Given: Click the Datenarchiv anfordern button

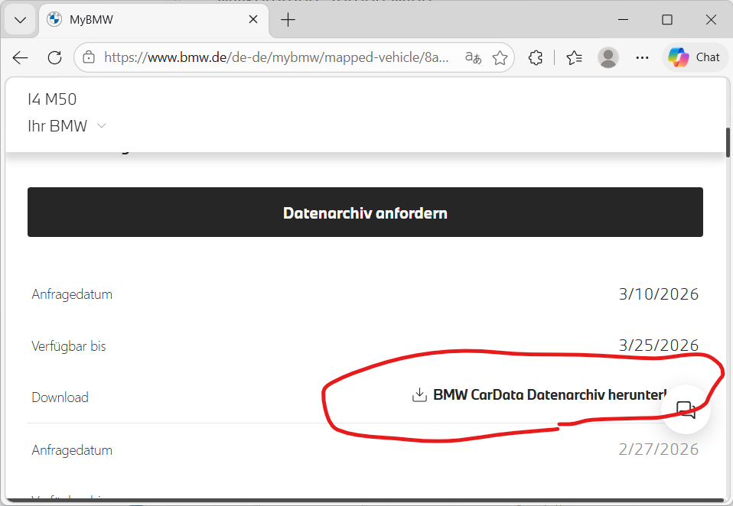Looking at the screenshot, I should pos(365,212).
